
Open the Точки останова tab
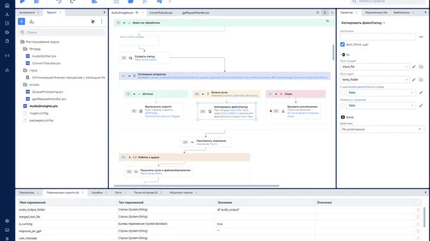(145, 192)
